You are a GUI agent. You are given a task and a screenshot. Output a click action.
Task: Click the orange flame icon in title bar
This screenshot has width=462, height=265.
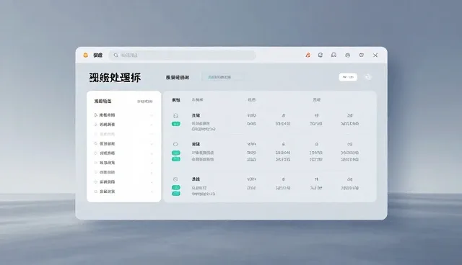(308, 55)
